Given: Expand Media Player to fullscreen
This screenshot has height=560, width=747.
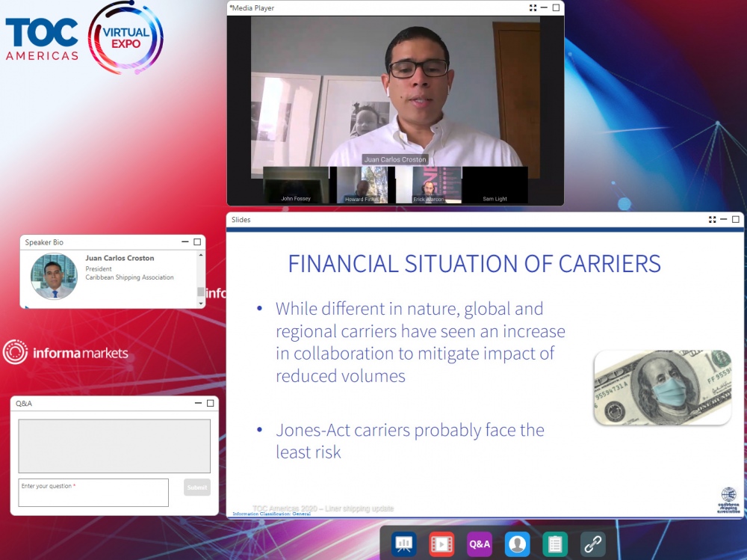Looking at the screenshot, I should [x=533, y=8].
